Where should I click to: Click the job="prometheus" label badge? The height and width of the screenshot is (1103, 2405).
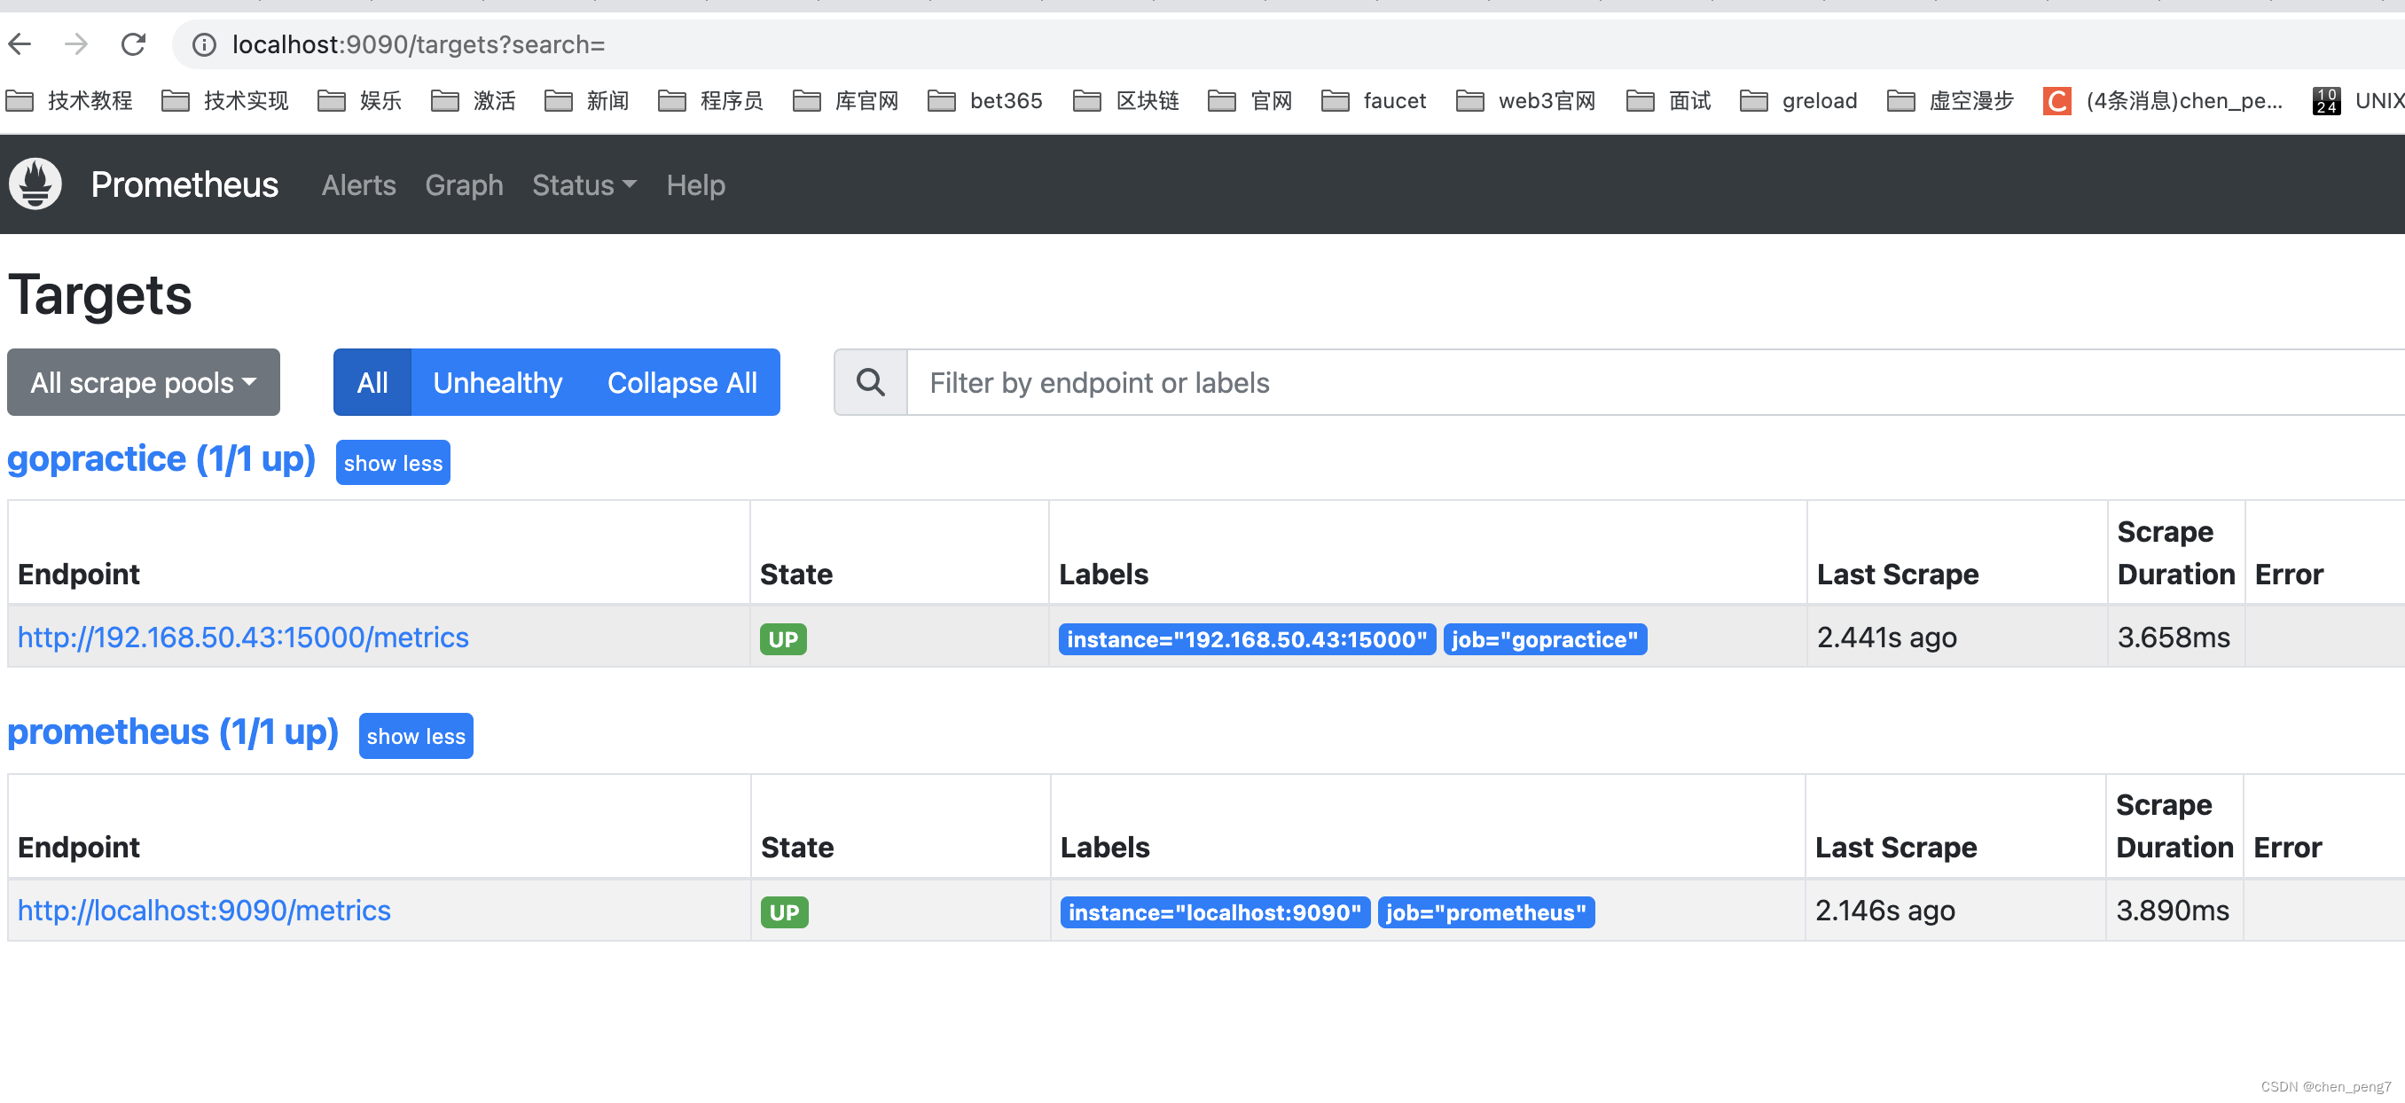pos(1485,911)
